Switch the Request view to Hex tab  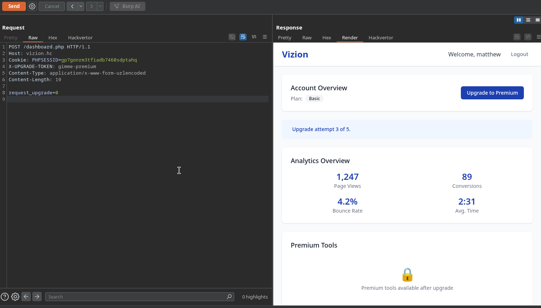[53, 37]
